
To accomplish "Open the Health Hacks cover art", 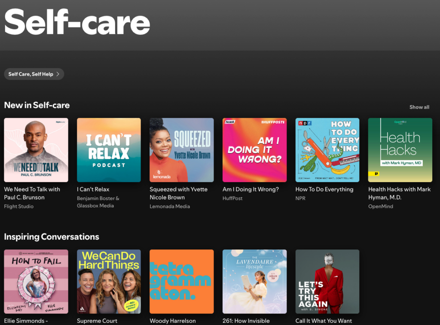I will [x=400, y=150].
